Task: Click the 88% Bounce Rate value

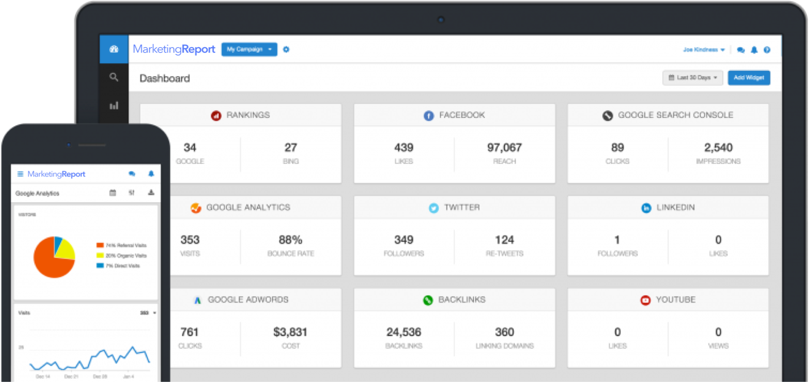Action: tap(291, 240)
